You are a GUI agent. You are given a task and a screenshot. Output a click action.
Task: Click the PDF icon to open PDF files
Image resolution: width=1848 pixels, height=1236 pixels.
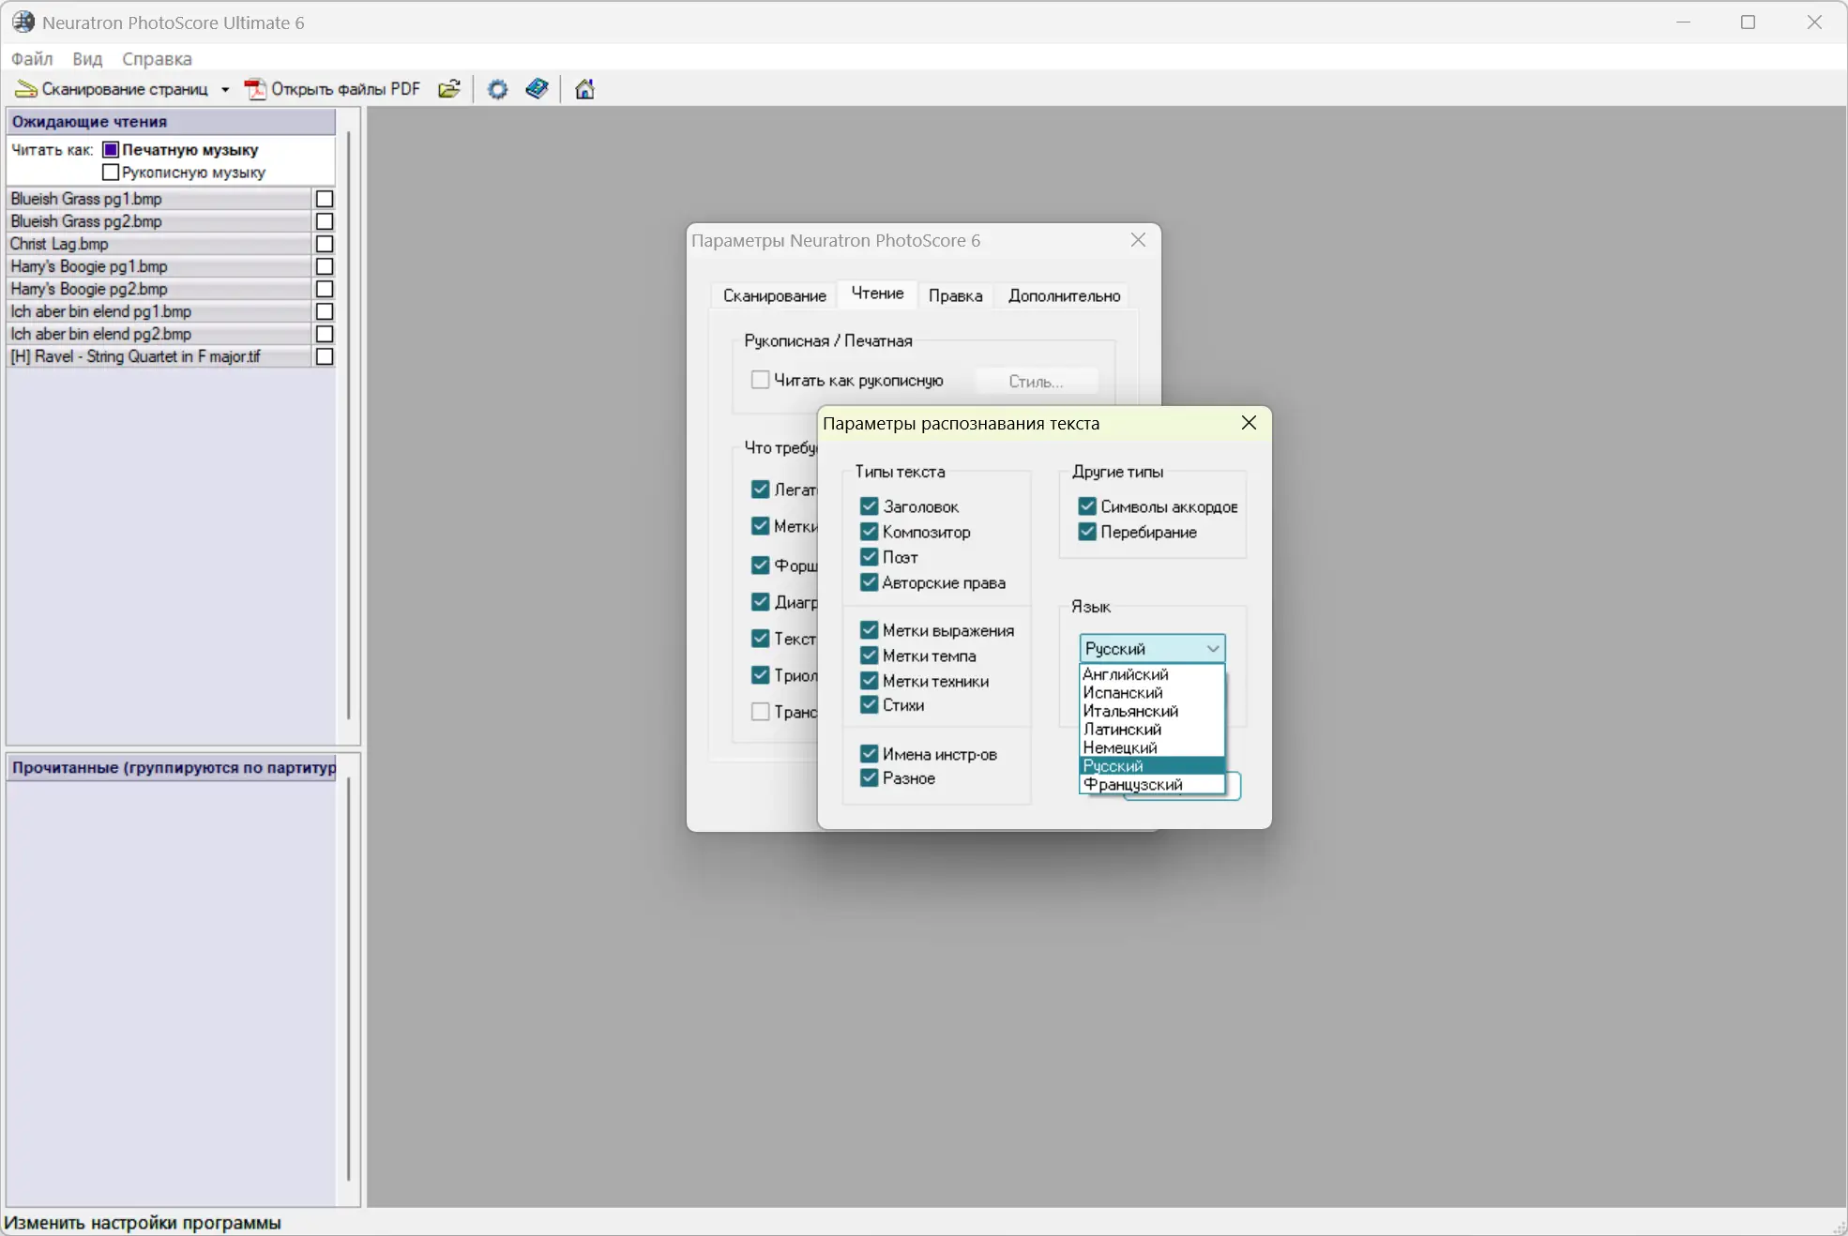point(254,89)
